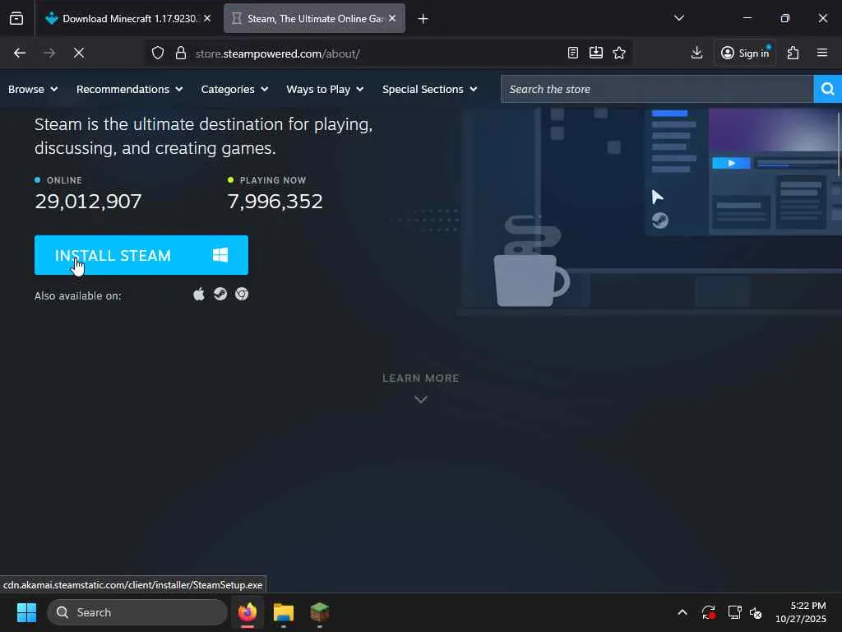
Task: Click the address bar URL
Action: click(278, 53)
